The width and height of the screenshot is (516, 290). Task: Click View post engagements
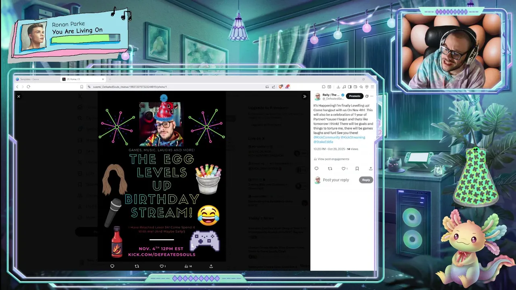click(331, 159)
